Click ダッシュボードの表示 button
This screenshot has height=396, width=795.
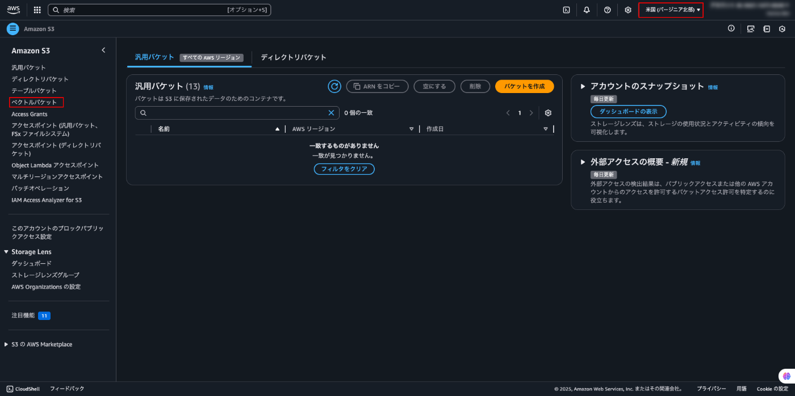629,112
